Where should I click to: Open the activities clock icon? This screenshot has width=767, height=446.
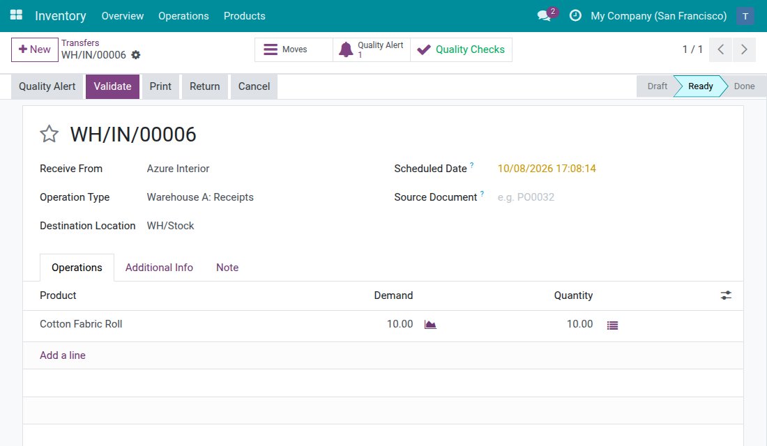[575, 15]
